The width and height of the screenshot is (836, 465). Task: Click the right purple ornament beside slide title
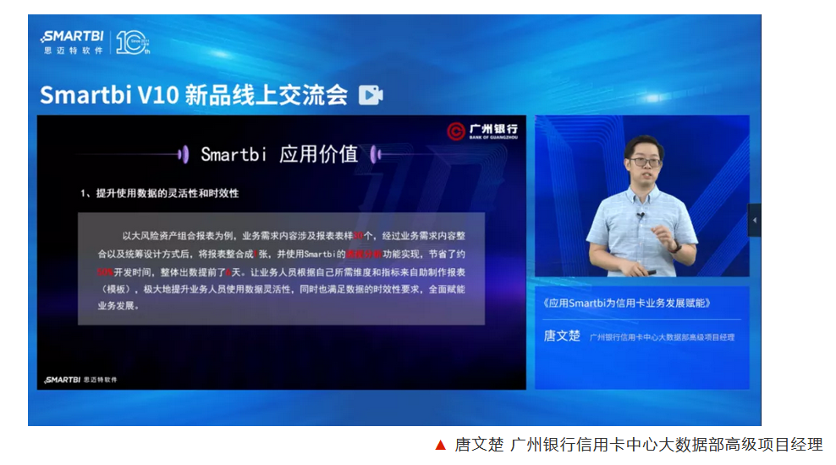pos(377,155)
